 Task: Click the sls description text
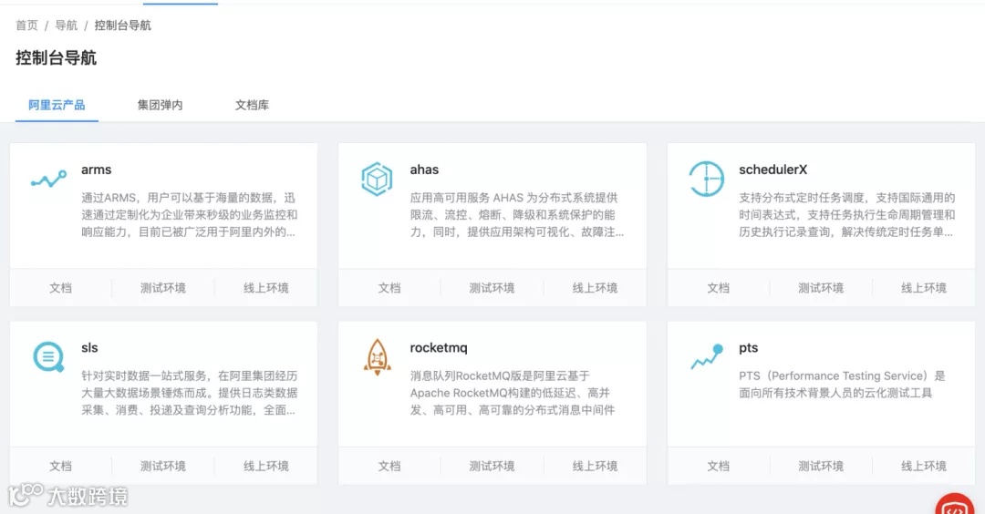click(189, 393)
